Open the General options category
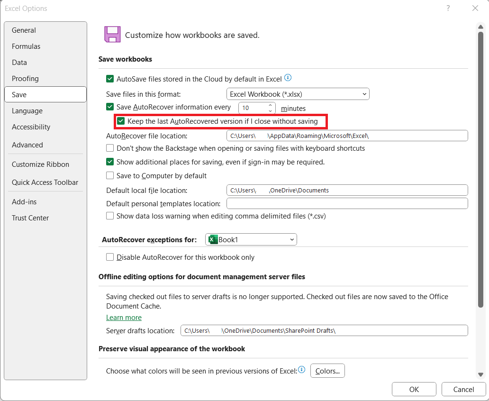Screen dimensions: 489x401 point(45,30)
